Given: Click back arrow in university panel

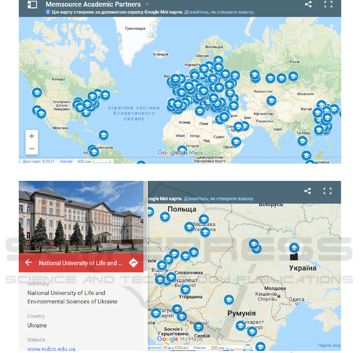Looking at the screenshot, I should (28, 263).
